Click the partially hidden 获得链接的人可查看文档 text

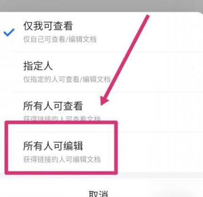tap(62, 118)
